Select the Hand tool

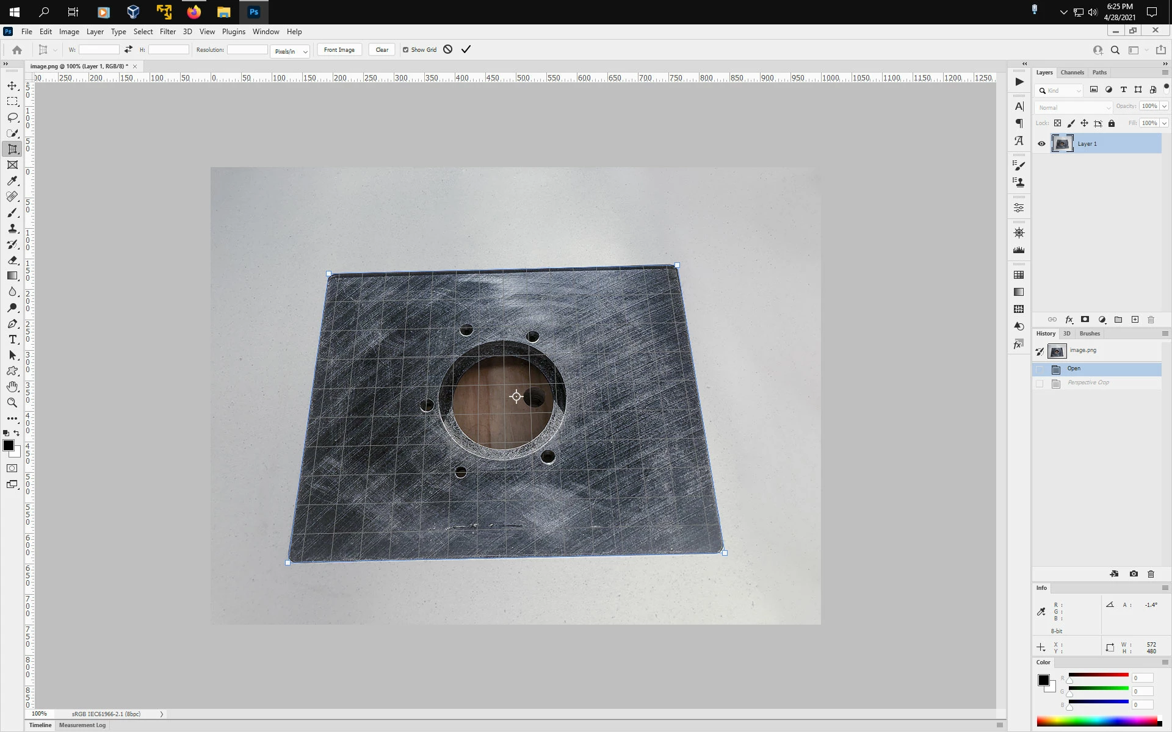point(12,387)
